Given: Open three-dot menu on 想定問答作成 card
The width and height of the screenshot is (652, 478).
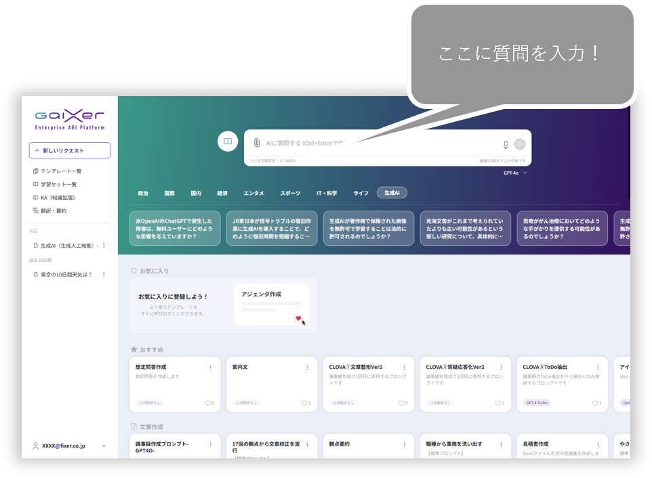Looking at the screenshot, I should point(211,368).
